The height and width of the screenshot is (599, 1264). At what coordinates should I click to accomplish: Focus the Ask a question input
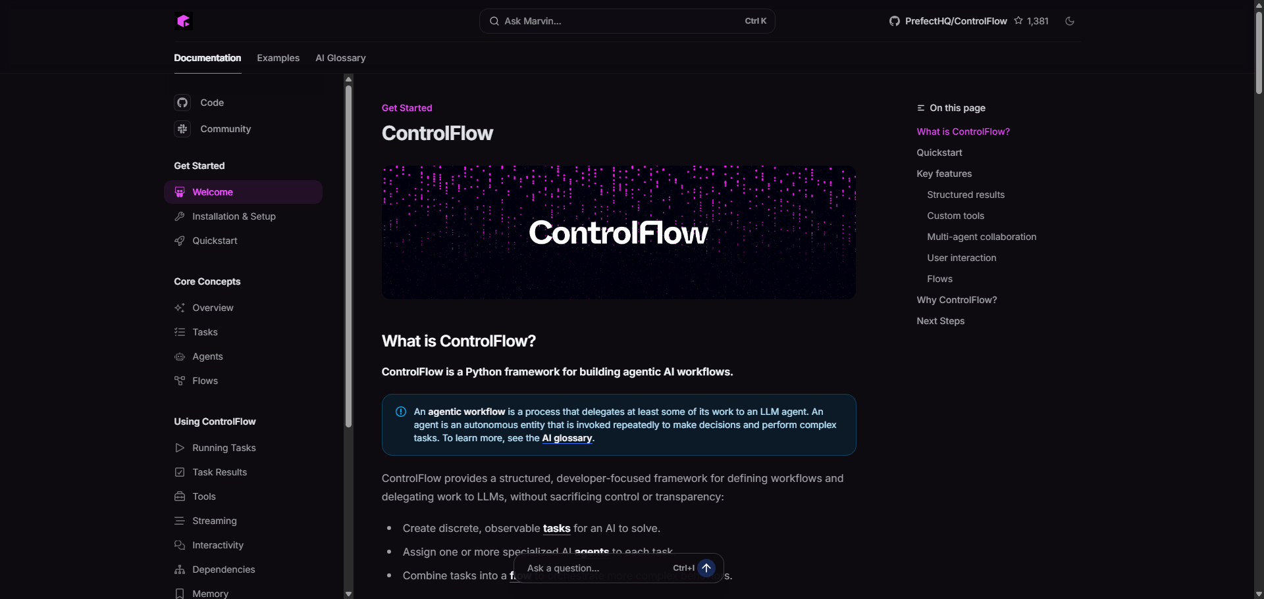[592, 568]
